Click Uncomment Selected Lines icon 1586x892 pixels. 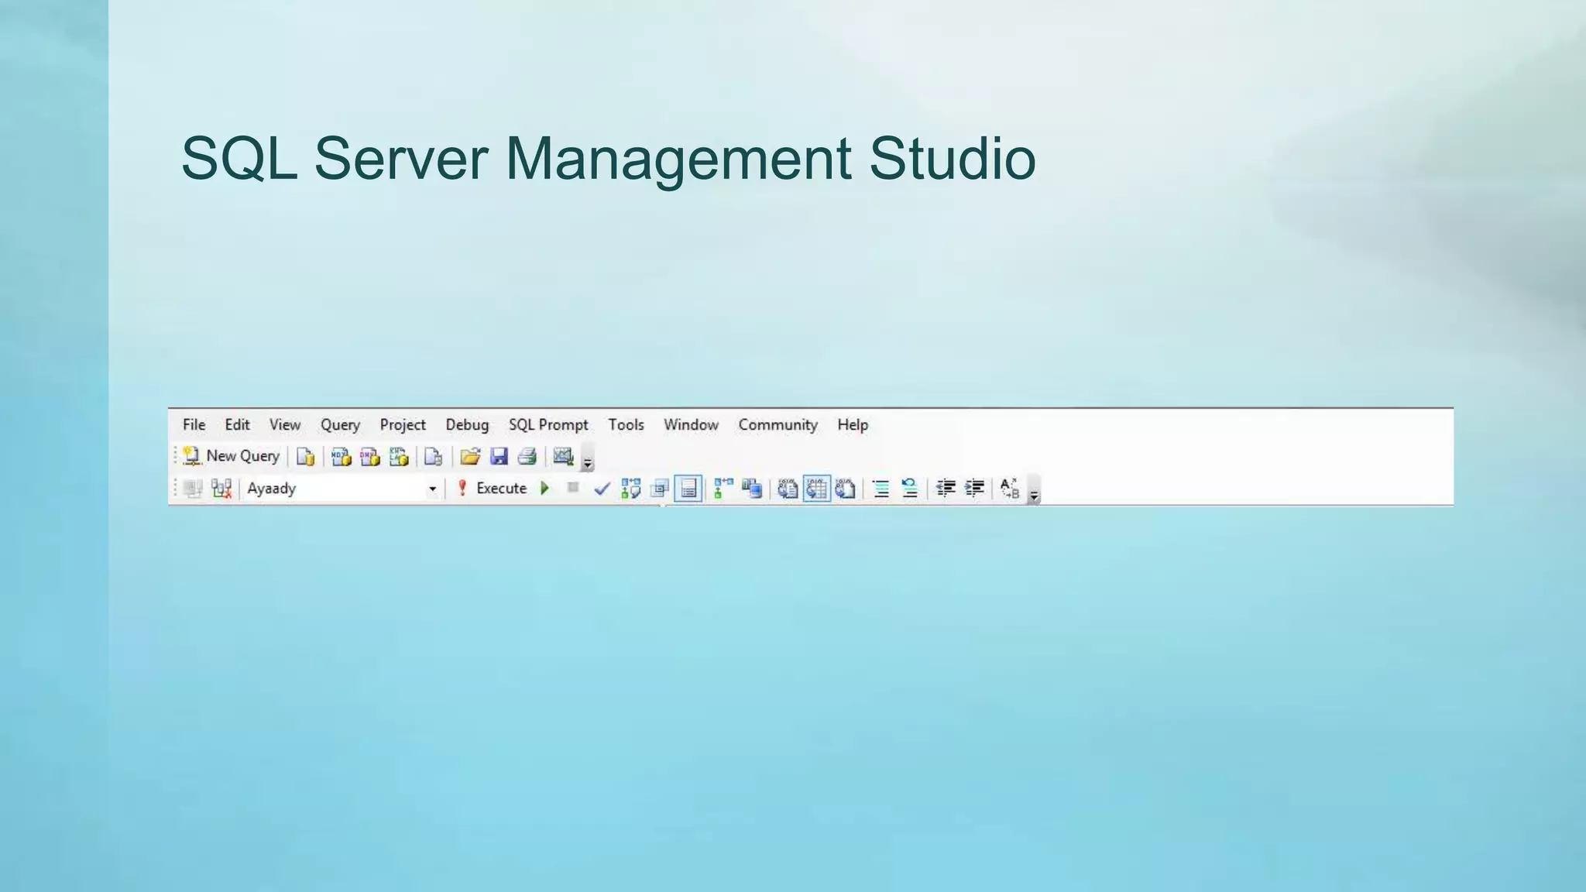909,489
